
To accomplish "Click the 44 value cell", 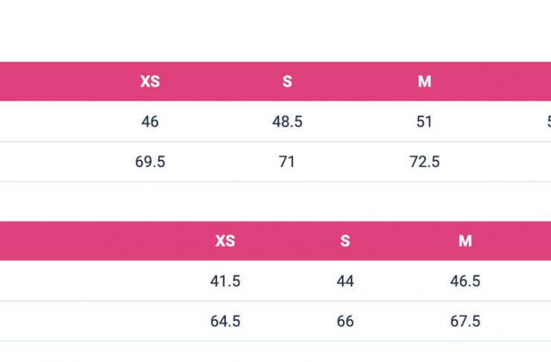I will click(x=345, y=281).
